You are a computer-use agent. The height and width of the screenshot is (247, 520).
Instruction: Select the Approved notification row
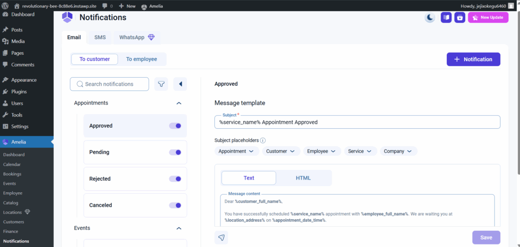pos(135,126)
